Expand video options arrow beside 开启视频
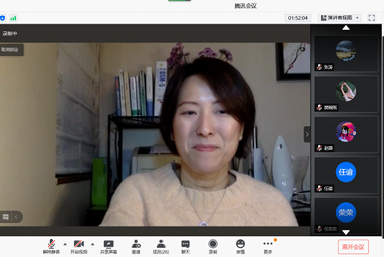The height and width of the screenshot is (257, 384). click(x=92, y=244)
